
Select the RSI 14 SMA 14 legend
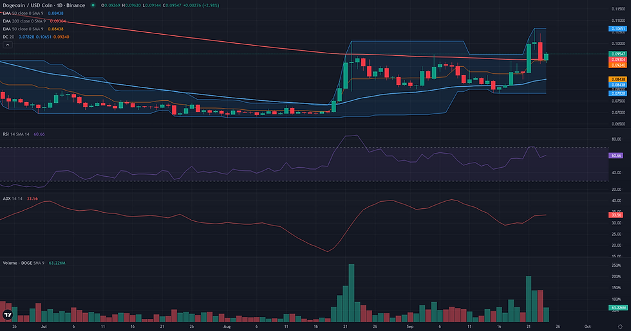tap(24, 134)
